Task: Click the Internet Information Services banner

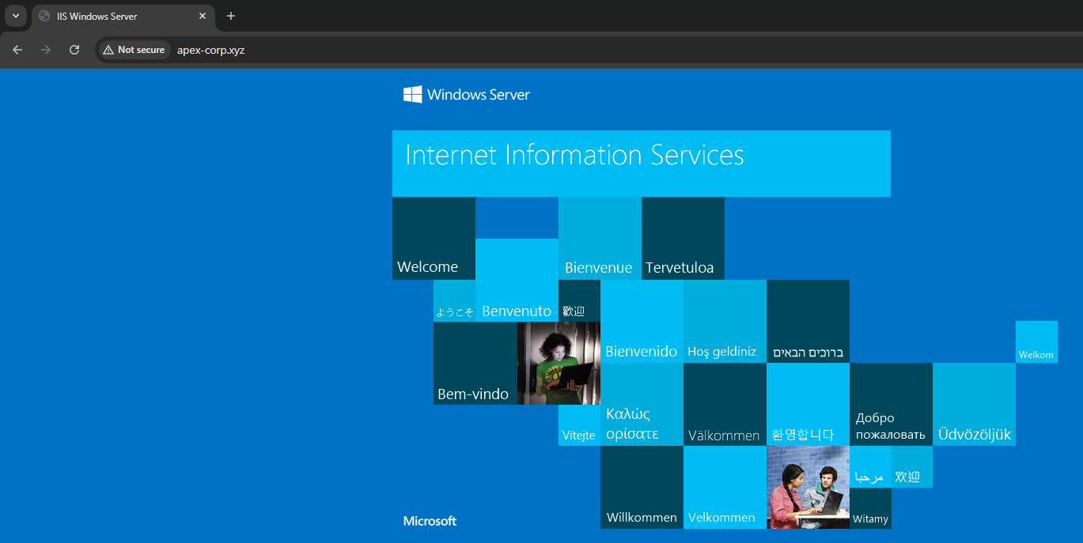Action: click(642, 164)
